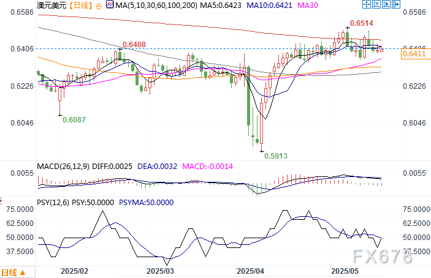The width and height of the screenshot is (431, 278).
Task: Click the 0.6514 high price annotation
Action: click(x=362, y=23)
